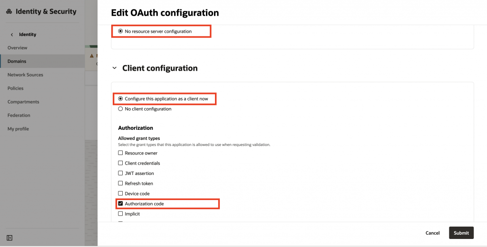
Task: Toggle the Implicit grant type checkbox
Action: coord(120,214)
